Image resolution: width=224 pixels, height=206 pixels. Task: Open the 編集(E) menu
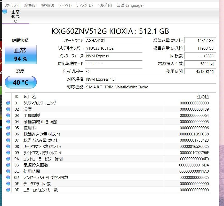(x=30, y=5)
